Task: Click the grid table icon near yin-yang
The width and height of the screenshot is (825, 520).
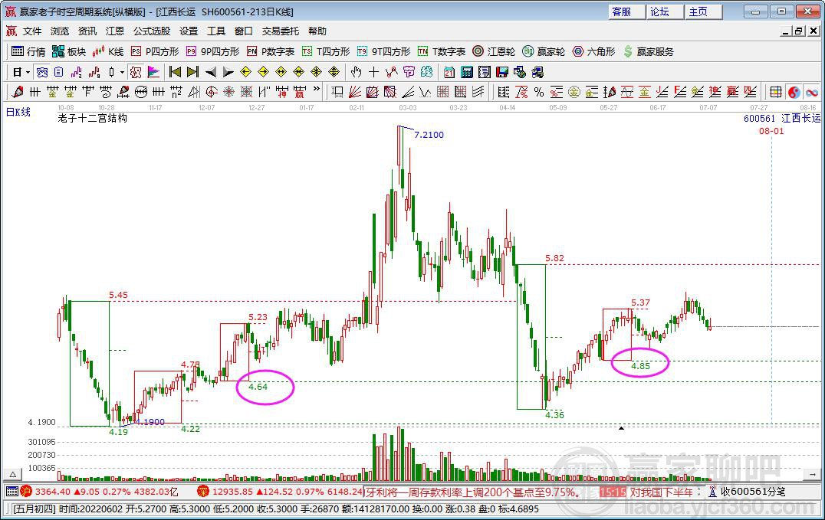Action: tap(775, 93)
